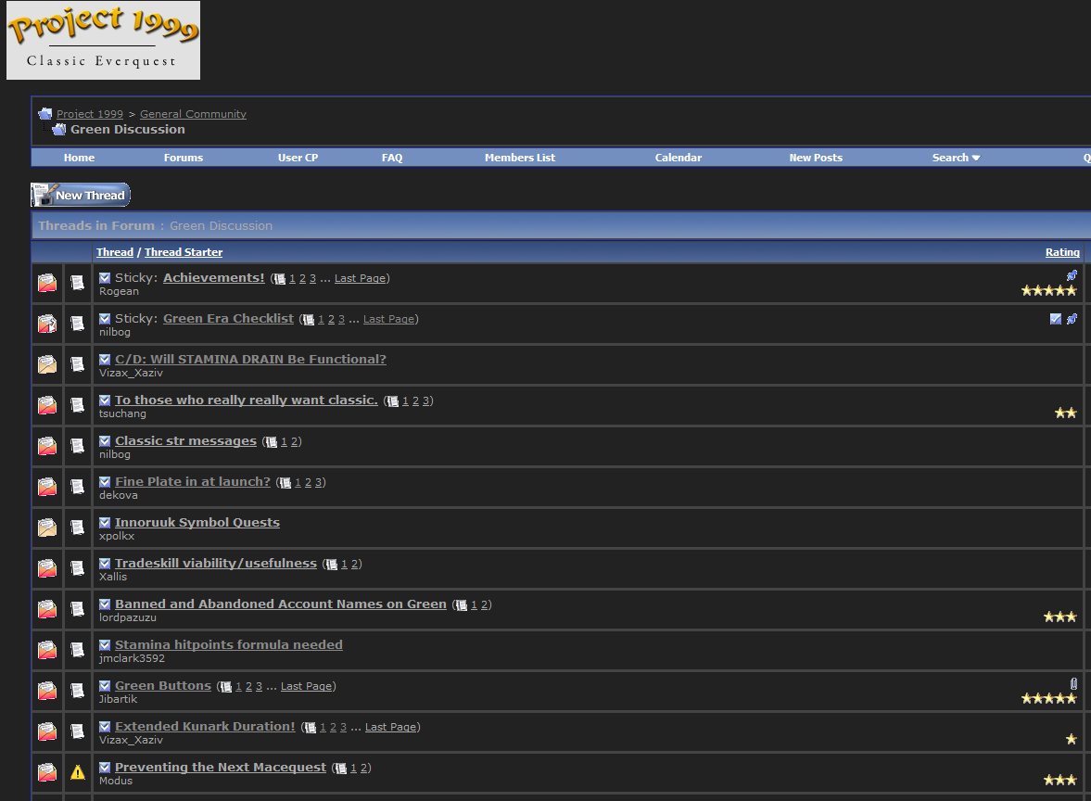The height and width of the screenshot is (801, 1091).
Task: Click the poll icon on Green Era Checklist row
Action: coord(1056,319)
